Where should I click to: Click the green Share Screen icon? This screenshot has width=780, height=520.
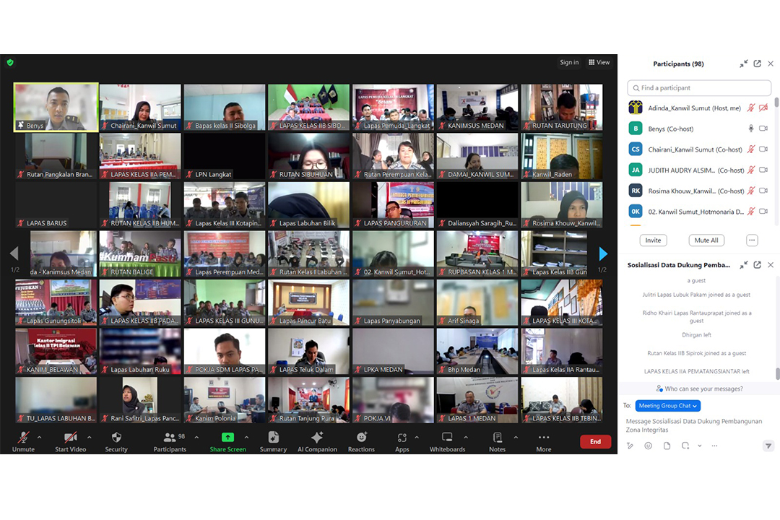pyautogui.click(x=227, y=437)
